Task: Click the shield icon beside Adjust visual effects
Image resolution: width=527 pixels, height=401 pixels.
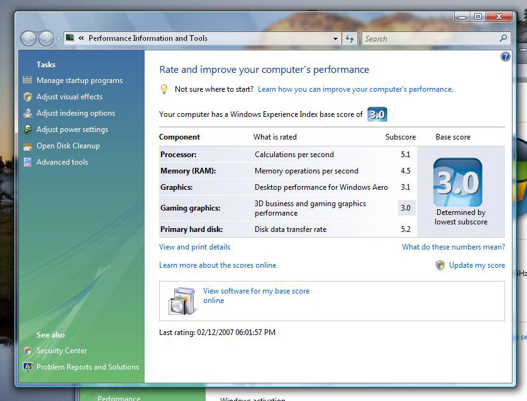Action: pos(28,97)
